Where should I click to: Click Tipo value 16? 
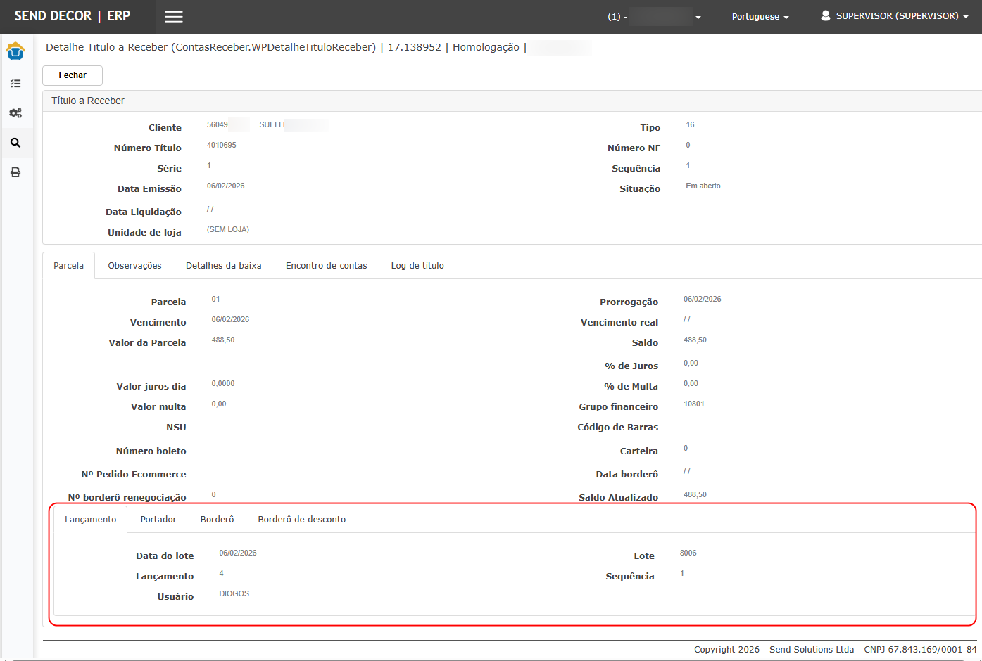(691, 125)
